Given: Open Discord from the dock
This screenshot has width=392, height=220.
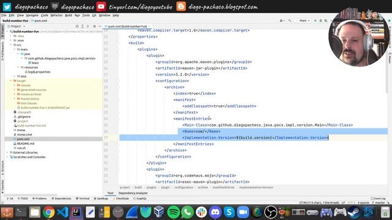Looking at the screenshot, I should coord(215,212).
